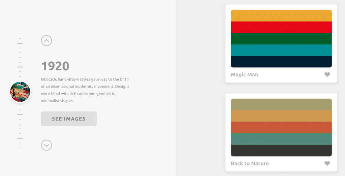Open the Magic Man palette title
The width and height of the screenshot is (345, 176).
[244, 75]
